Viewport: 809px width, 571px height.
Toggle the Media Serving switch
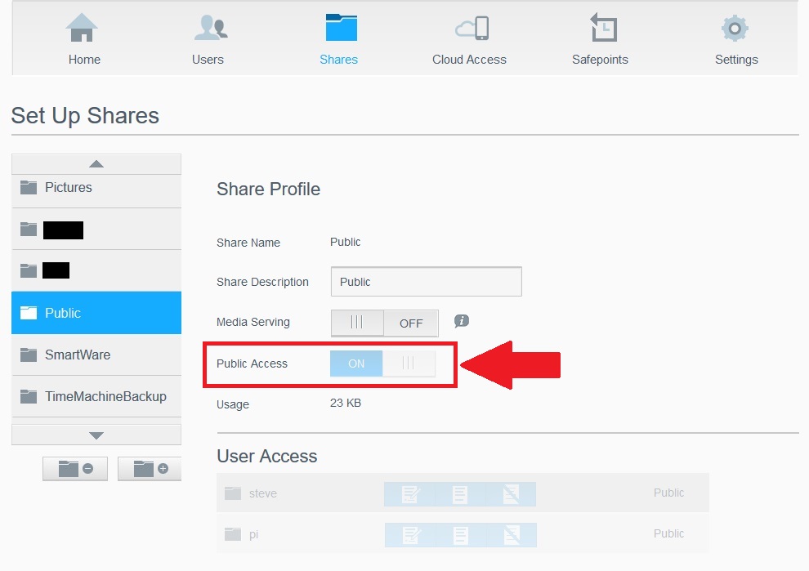click(x=384, y=323)
